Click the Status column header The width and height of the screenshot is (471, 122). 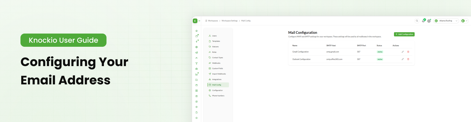tap(379, 45)
